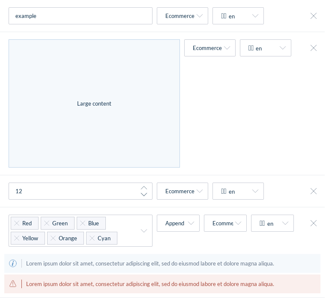
Task: Delete the Large content row
Action: coord(314,48)
